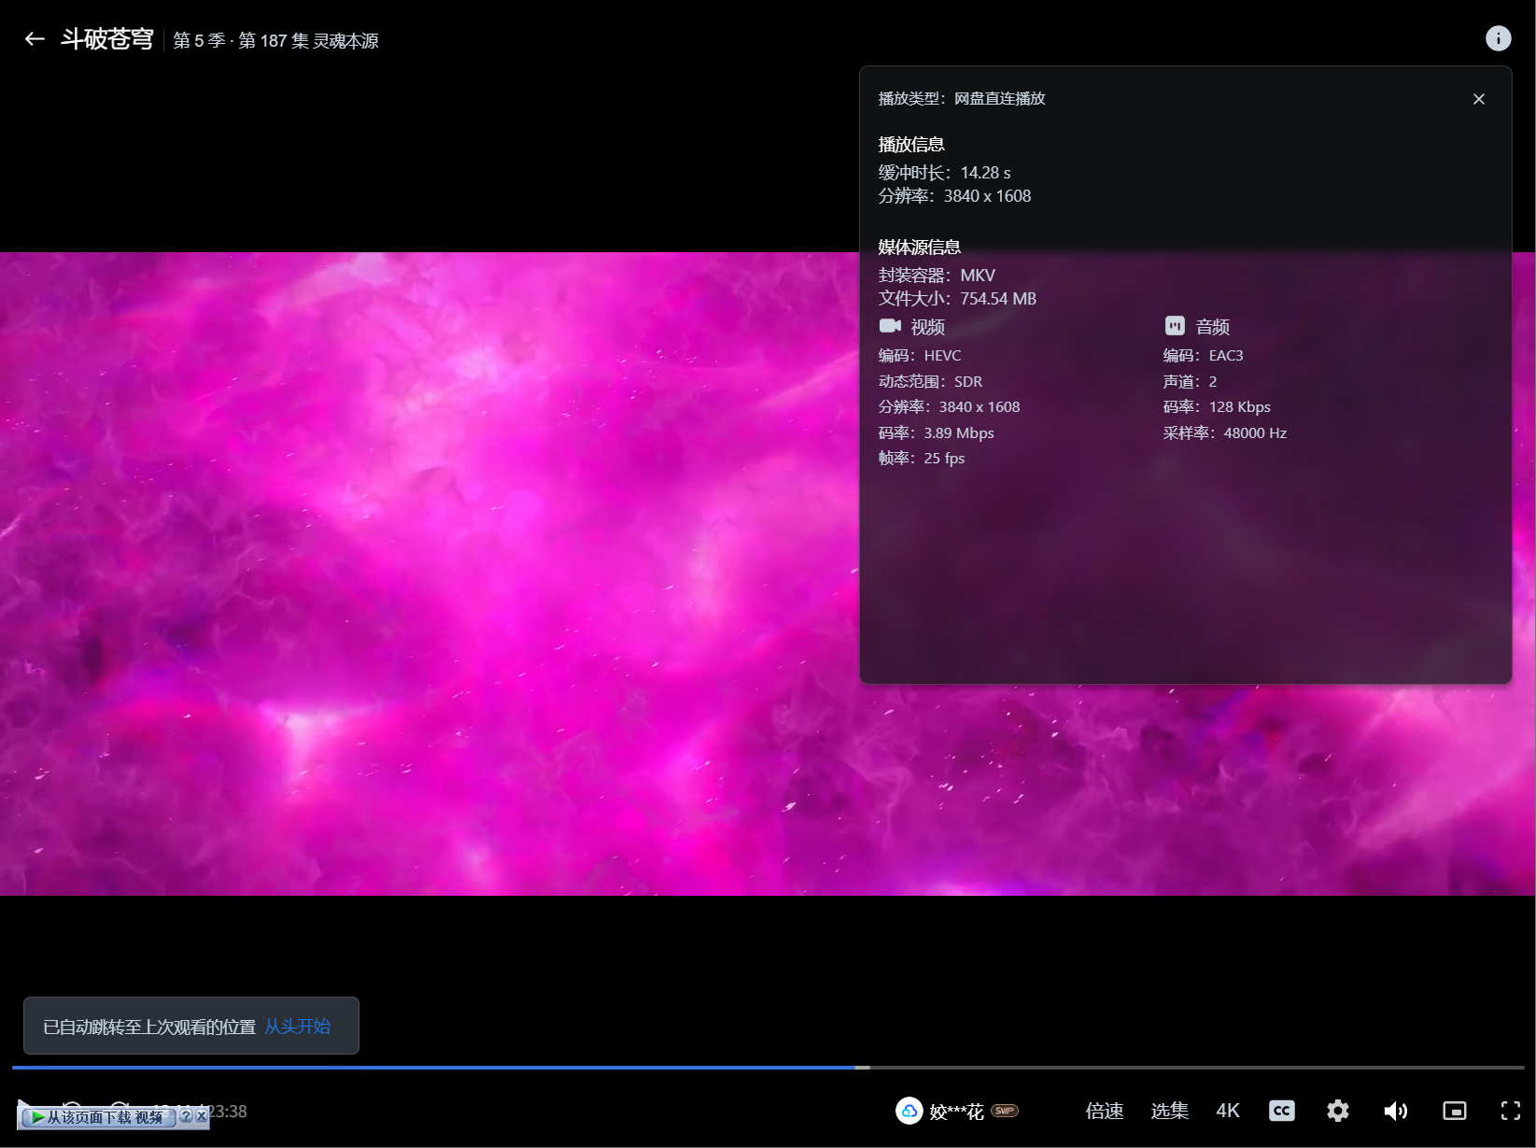Open the 选集 episode selector
Screen dimensions: 1536x1148
click(1169, 1111)
